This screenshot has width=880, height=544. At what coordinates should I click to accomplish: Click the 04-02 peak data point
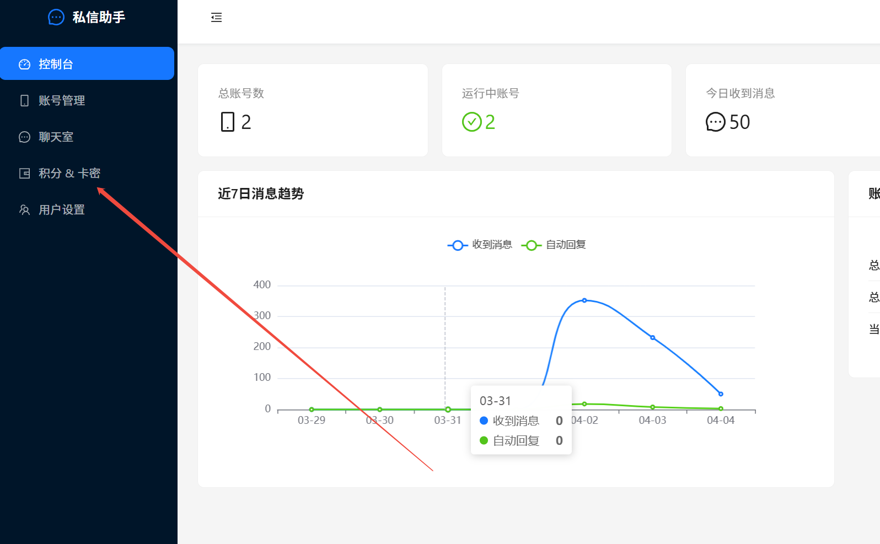[x=584, y=300]
